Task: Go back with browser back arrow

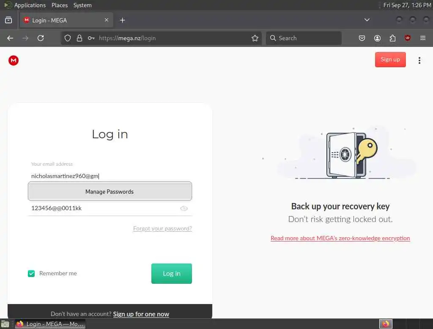Action: click(x=10, y=38)
